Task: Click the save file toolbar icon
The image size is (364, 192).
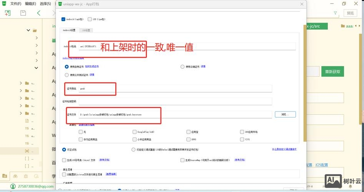Action: click(23, 13)
